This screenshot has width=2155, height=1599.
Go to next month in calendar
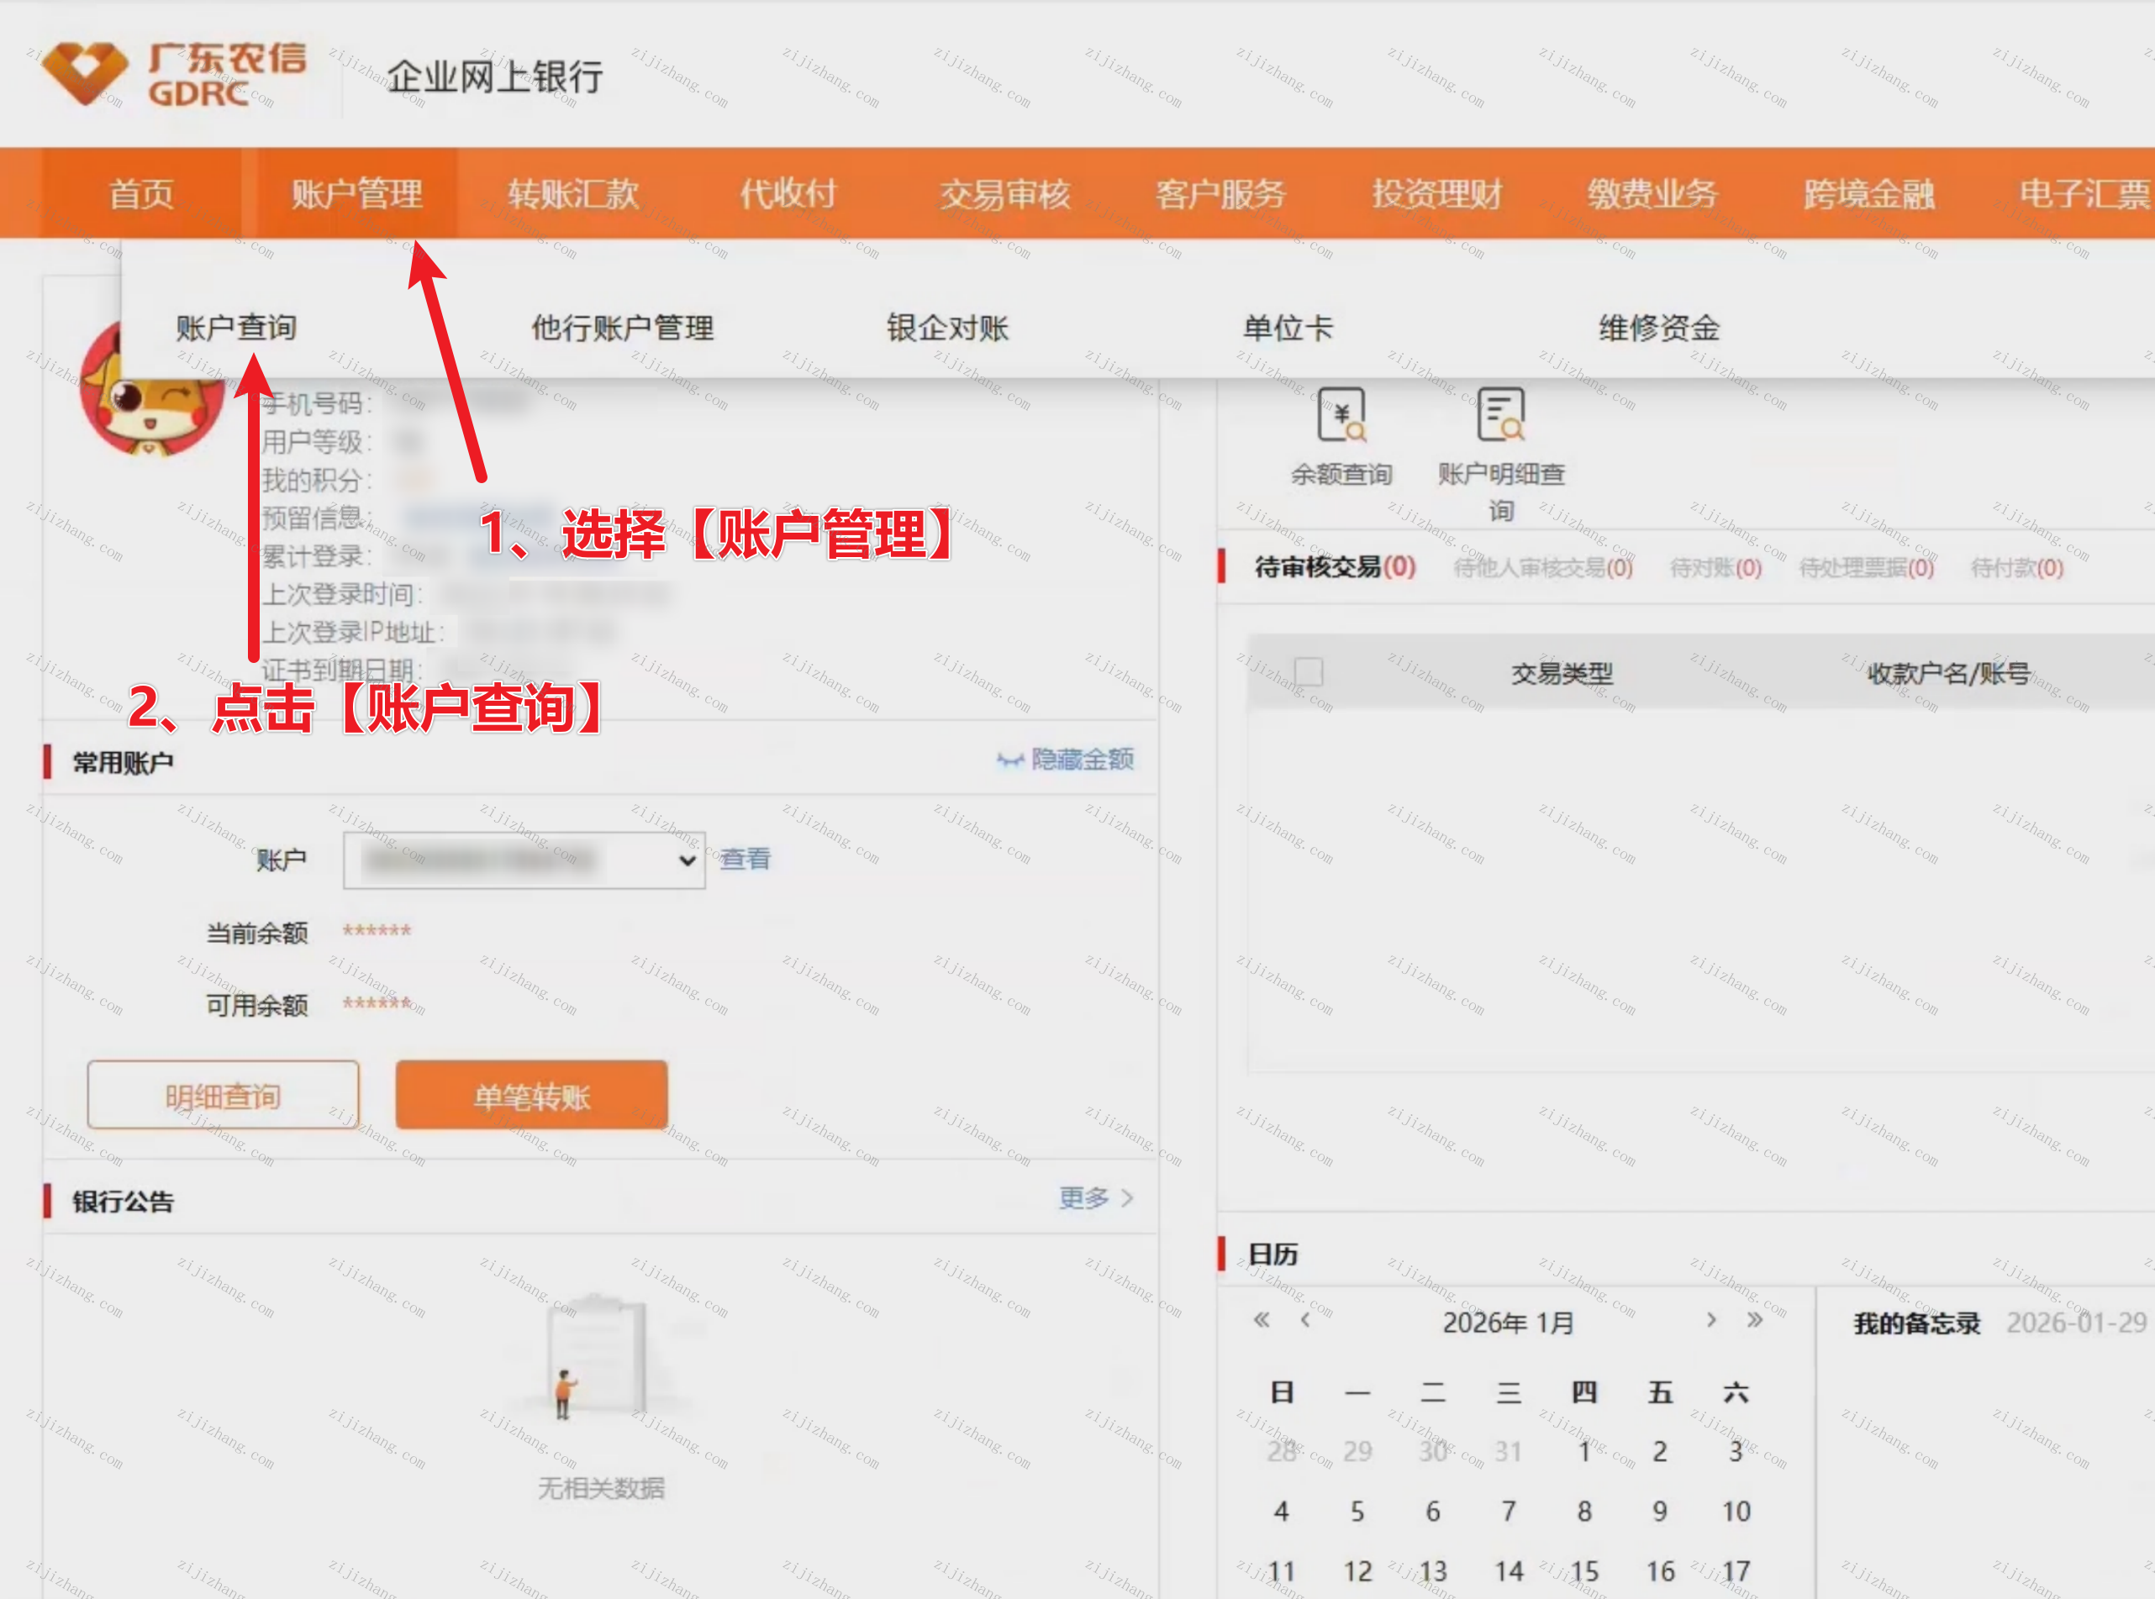point(1710,1320)
